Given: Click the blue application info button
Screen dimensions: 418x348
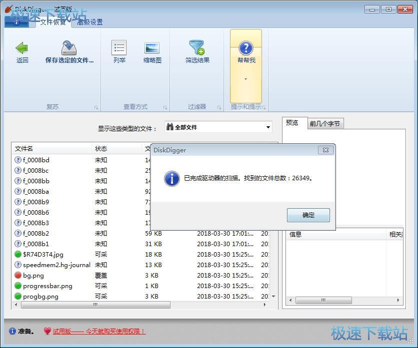Looking at the screenshot, I should pyautogui.click(x=16, y=22).
